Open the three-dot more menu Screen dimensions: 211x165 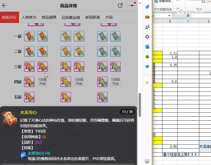132,5
